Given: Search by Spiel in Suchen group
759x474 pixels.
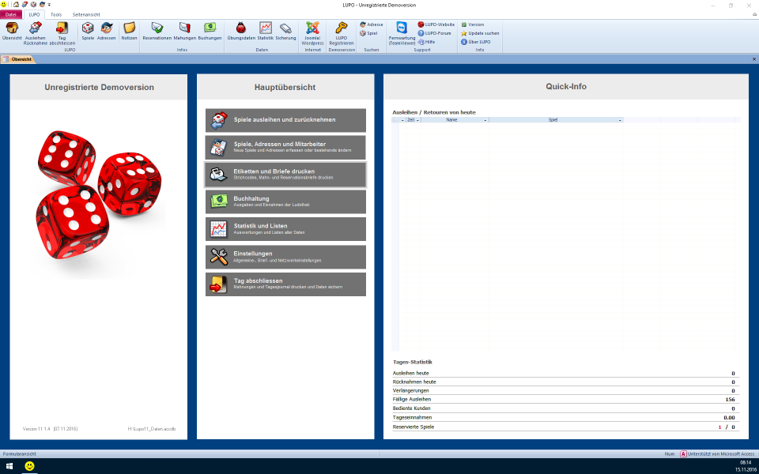Looking at the screenshot, I should coord(368,33).
